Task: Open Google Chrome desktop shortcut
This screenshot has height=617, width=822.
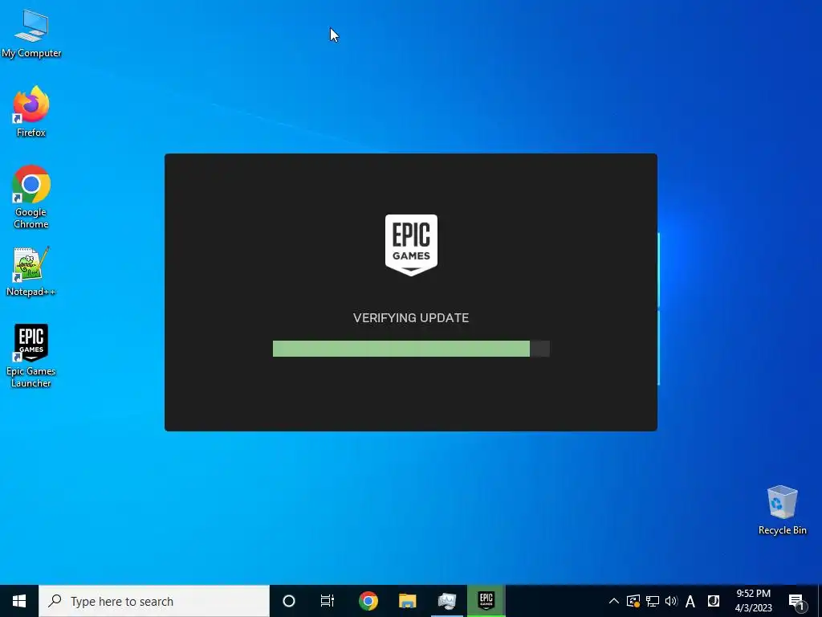Action: point(31,197)
